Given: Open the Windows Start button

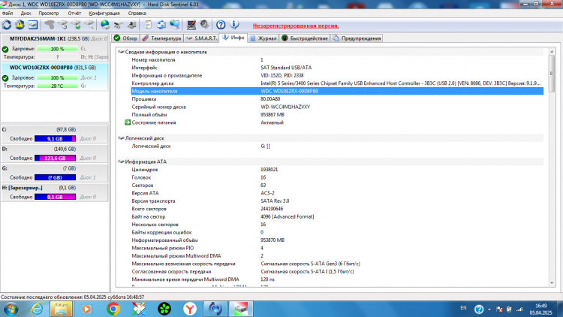Looking at the screenshot, I should coord(11,309).
